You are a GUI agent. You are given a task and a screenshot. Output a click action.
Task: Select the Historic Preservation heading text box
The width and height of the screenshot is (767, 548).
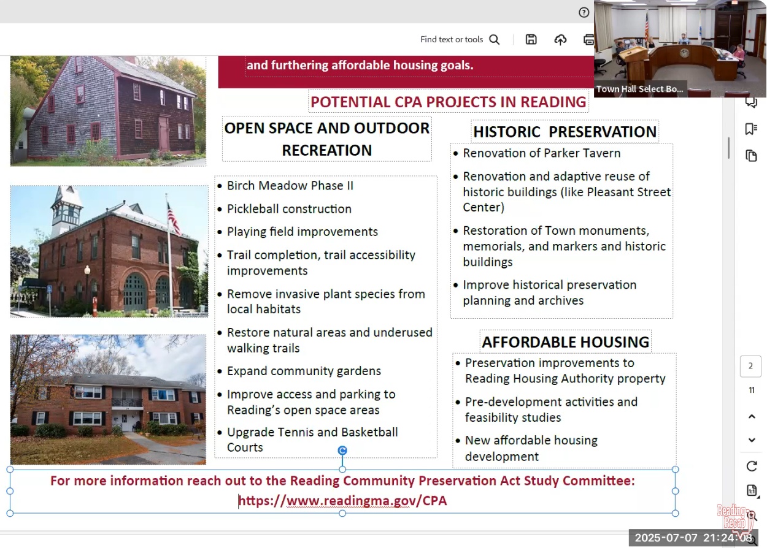click(565, 132)
